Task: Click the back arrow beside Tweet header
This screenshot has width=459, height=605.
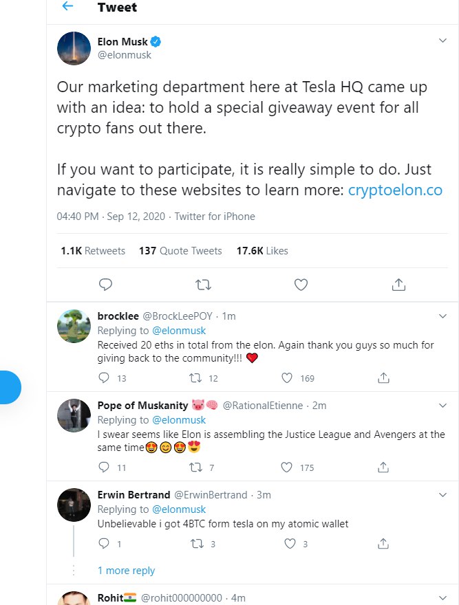Action: pos(67,7)
